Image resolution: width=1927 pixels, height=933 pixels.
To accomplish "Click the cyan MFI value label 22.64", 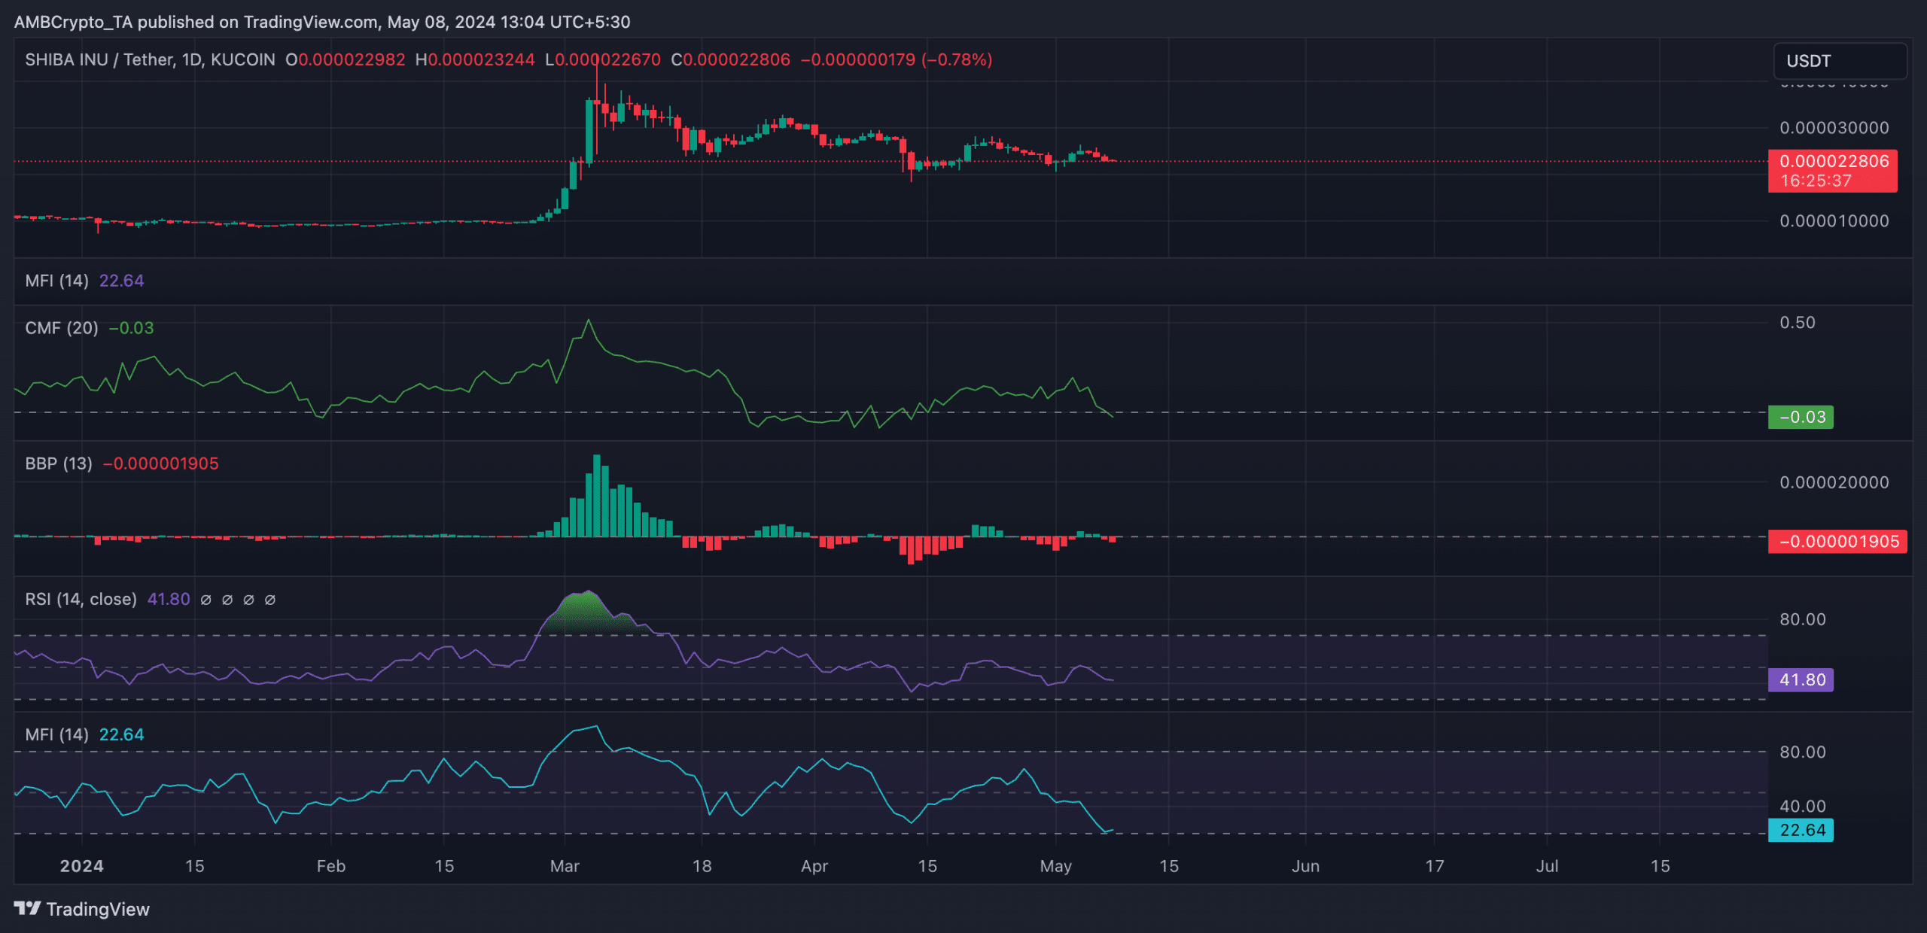I will click(1801, 830).
